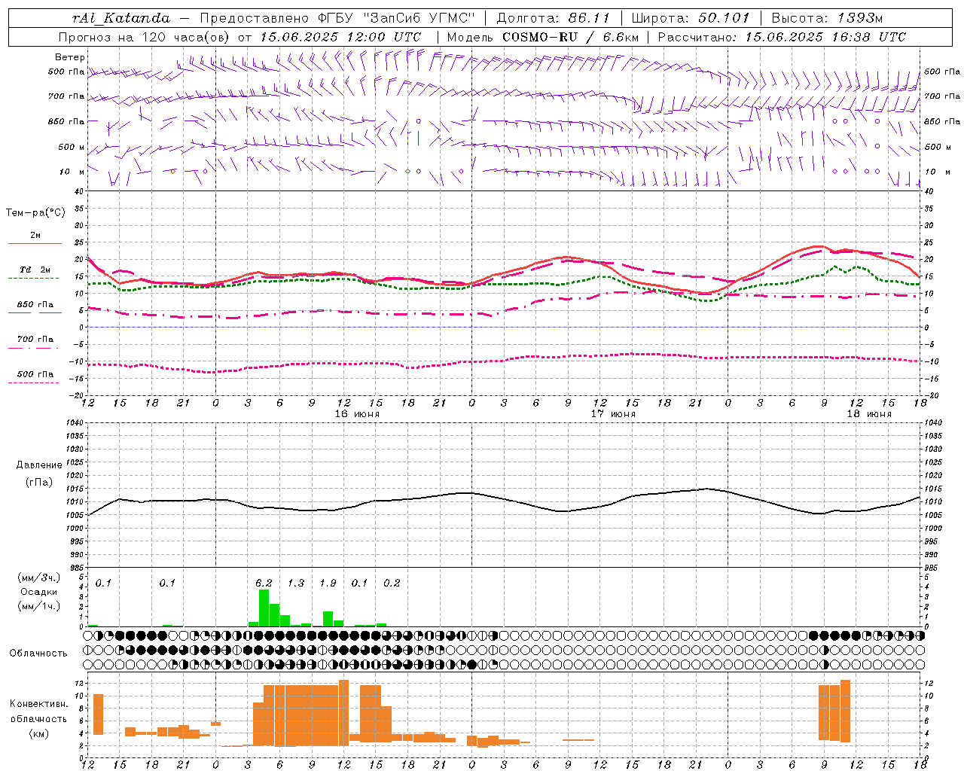Image resolution: width=964 pixels, height=771 pixels.
Task: Click the Прогноз на 120 часа(ов) text
Action: (145, 37)
